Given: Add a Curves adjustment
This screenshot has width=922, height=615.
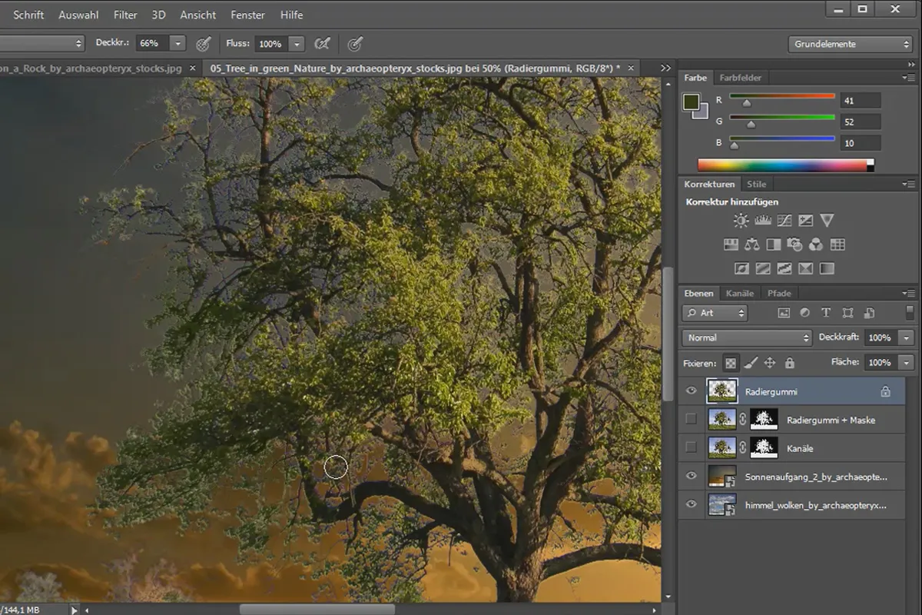Looking at the screenshot, I should (784, 221).
